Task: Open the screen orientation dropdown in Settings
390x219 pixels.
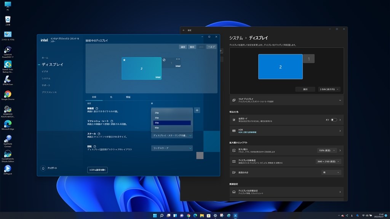Action: tap(331, 172)
